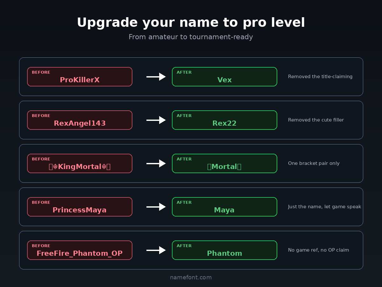This screenshot has width=382, height=287.
Task: Click the RexAngel143 before name
Action: pos(80,123)
